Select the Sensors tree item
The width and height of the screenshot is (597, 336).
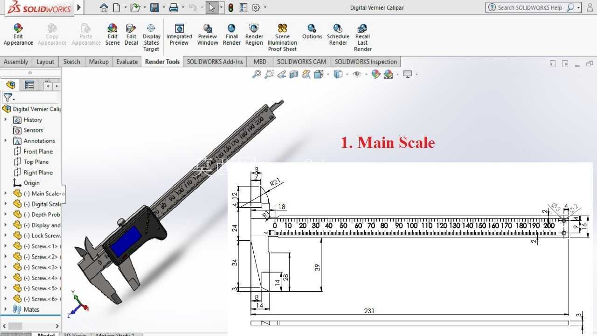pos(28,130)
